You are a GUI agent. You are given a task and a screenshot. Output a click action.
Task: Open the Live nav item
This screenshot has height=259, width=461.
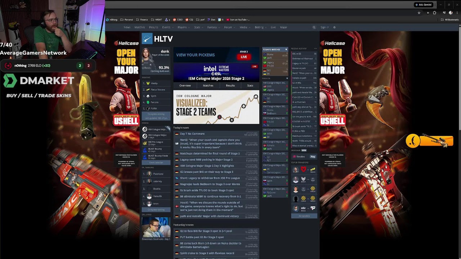click(273, 27)
